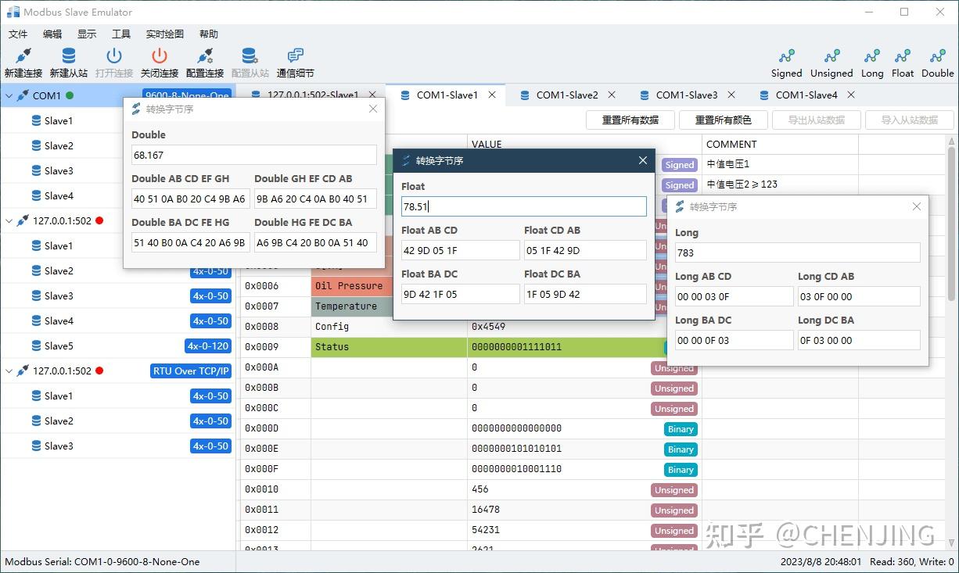Viewport: 959px width, 573px height.
Task: Click the 新建连接 (new connection) toolbar icon
Action: pos(23,62)
